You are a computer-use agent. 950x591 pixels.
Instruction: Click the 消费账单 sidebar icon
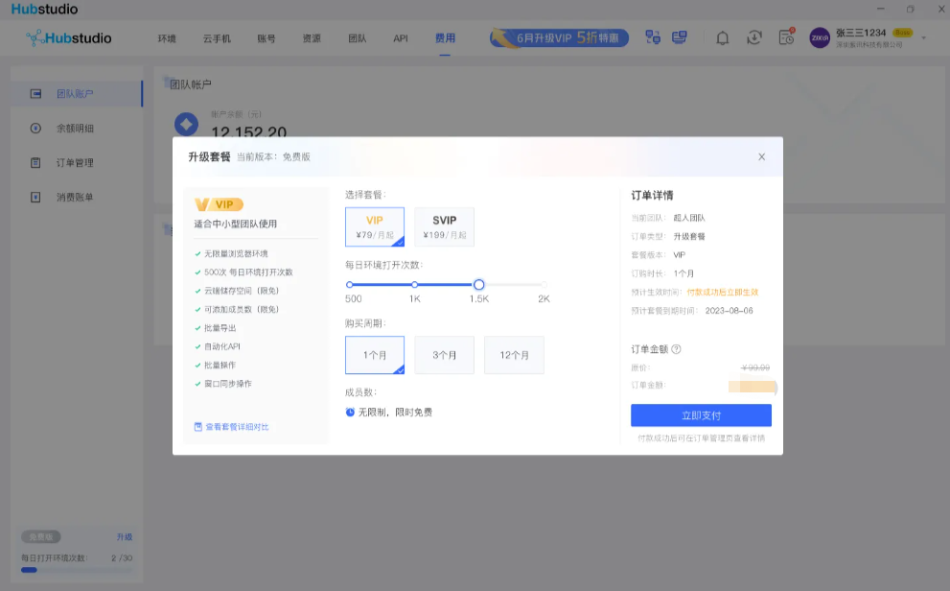35,197
